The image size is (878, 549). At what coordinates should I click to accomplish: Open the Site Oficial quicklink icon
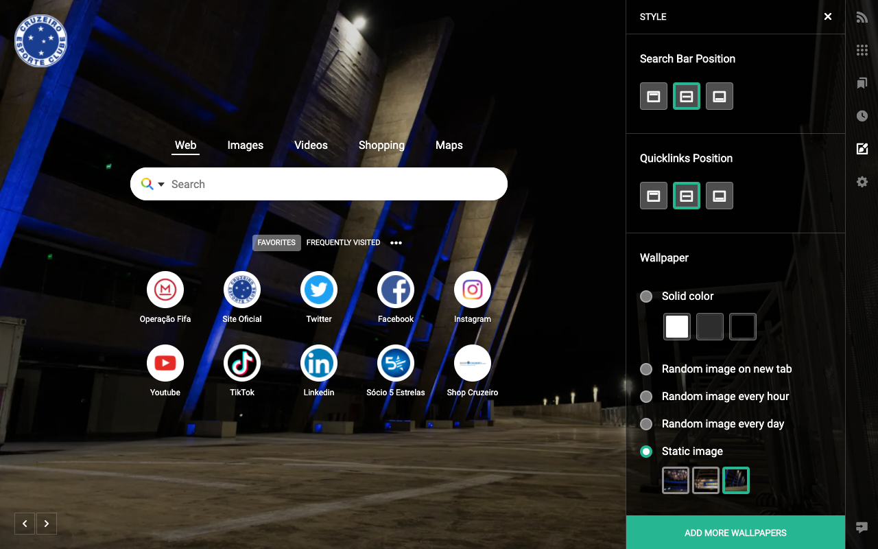pos(242,290)
